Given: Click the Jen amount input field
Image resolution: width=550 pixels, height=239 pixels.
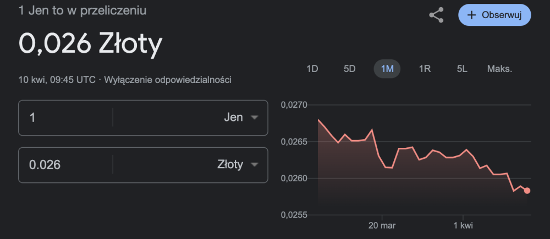Looking at the screenshot, I should pyautogui.click(x=66, y=118).
